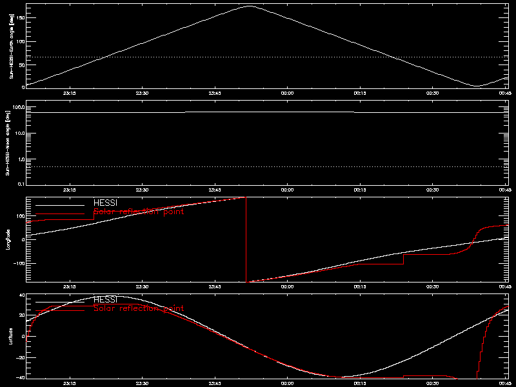The height and width of the screenshot is (387, 516).
Task: Click the 10.0 tick on Noon angle plot
Action: (x=20, y=134)
